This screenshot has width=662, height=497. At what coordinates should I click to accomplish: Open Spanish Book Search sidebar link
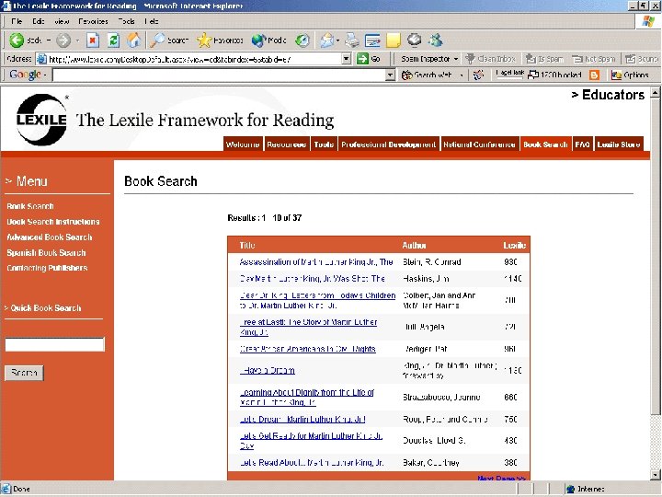point(47,253)
